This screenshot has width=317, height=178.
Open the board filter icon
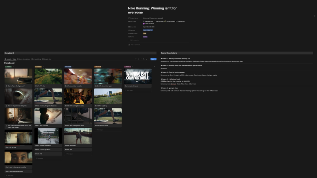[x=136, y=59]
